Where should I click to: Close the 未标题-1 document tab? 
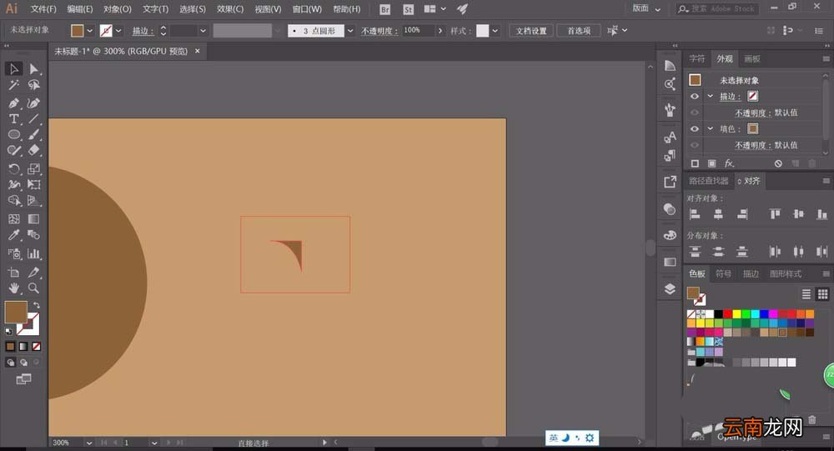(x=198, y=51)
